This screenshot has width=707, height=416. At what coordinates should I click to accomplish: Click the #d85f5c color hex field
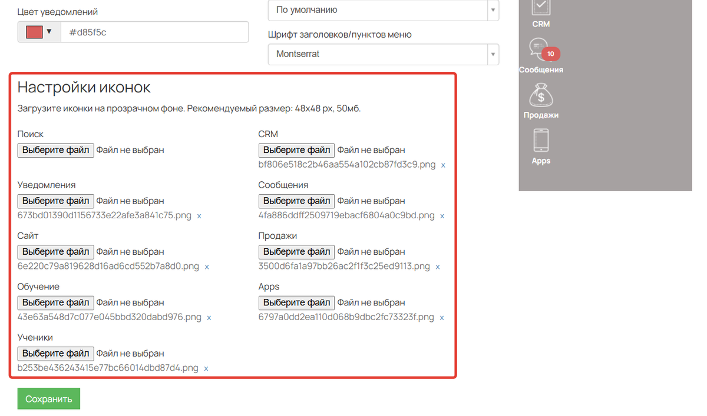154,32
